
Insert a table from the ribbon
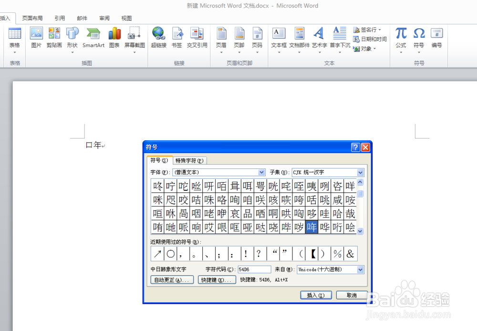(x=14, y=38)
